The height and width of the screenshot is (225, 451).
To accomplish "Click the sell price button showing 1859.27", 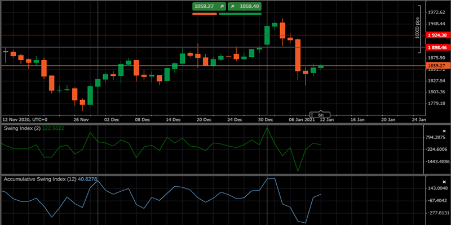I will pos(209,6).
